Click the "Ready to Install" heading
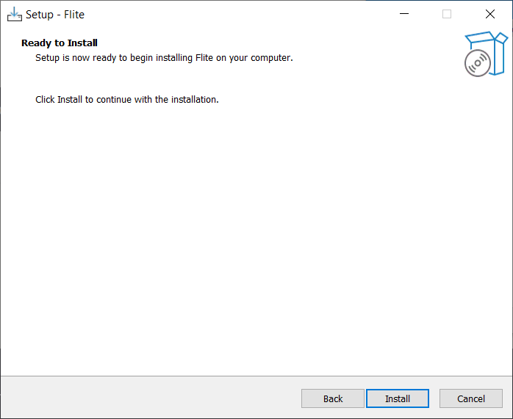This screenshot has height=419, width=513. click(x=60, y=43)
